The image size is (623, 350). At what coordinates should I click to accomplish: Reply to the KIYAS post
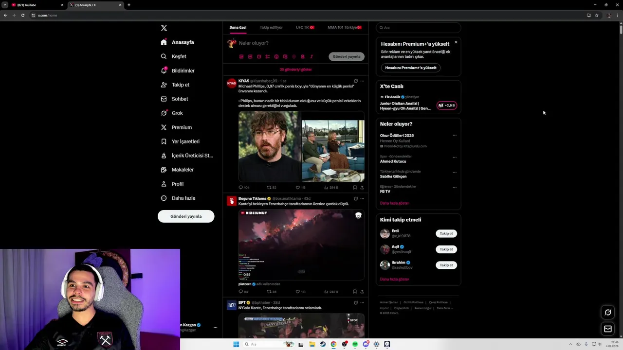244,188
